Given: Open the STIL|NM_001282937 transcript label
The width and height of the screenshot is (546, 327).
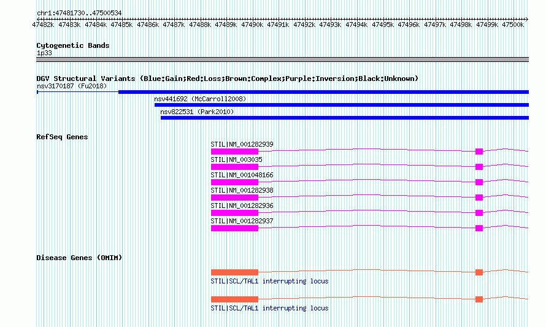Looking at the screenshot, I should pos(242,221).
